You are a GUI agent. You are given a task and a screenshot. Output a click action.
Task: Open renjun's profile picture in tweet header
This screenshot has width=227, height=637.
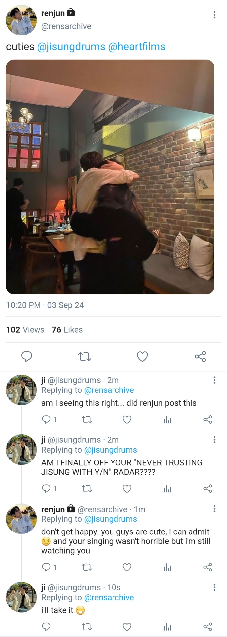click(21, 20)
